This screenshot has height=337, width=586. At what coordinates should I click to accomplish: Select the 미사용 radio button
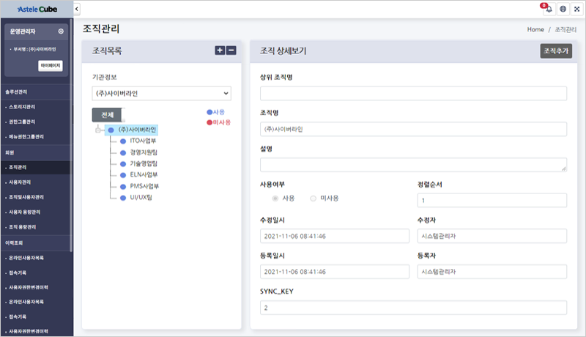314,198
